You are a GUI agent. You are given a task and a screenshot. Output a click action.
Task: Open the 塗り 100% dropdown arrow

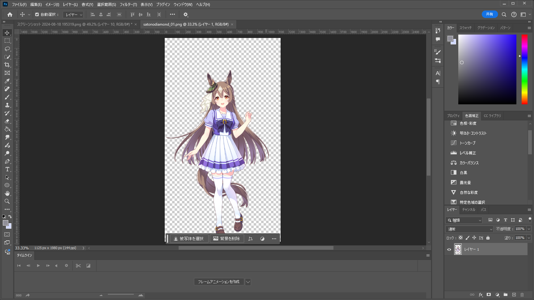(529, 238)
